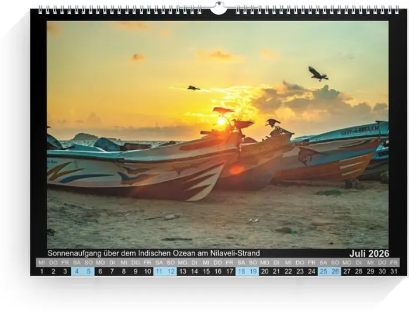Pick day 8 in the date strip
The height and width of the screenshot is (313, 409).
pos(124,271)
